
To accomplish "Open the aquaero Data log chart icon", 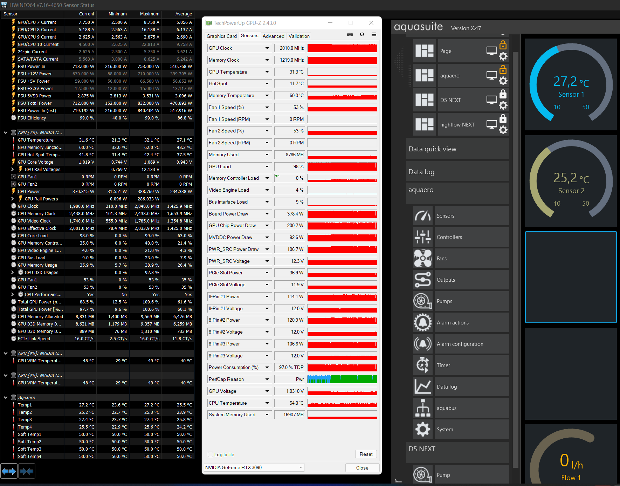I will [x=423, y=387].
